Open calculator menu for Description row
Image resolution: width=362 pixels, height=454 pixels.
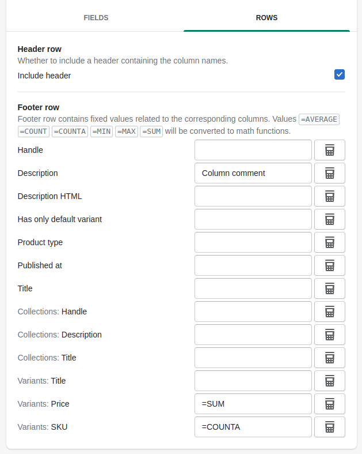[x=330, y=173]
